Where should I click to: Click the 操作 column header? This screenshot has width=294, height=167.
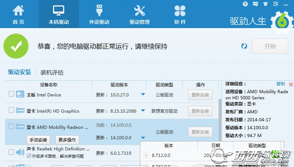201,85
